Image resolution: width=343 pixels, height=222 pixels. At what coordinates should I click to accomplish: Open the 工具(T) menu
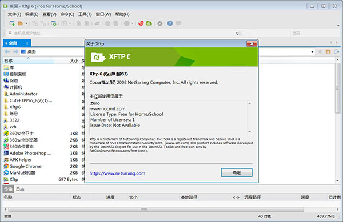(85, 14)
